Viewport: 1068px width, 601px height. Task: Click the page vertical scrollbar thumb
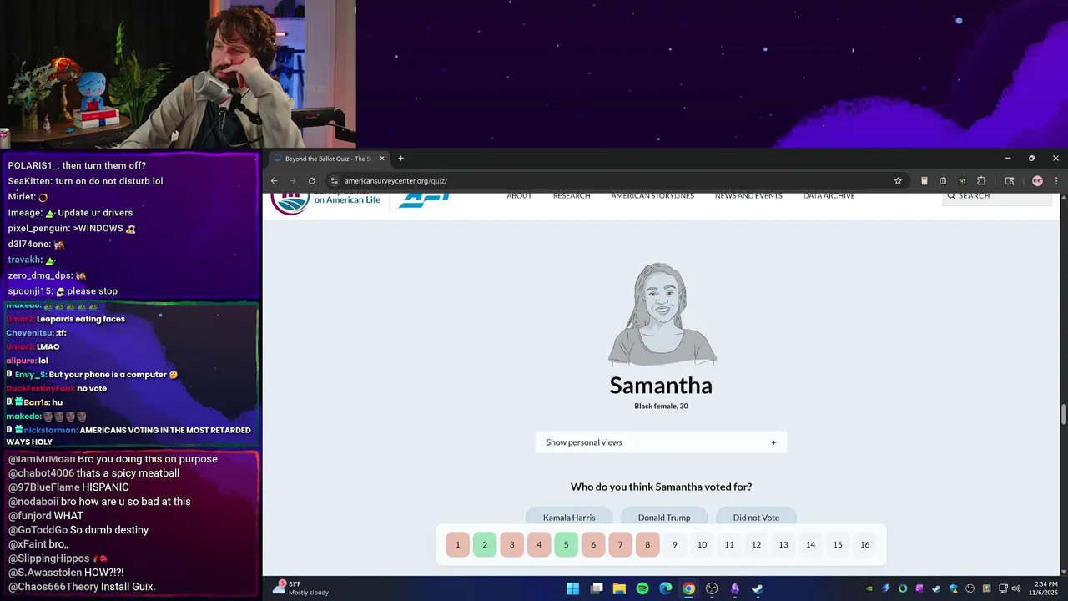coord(1063,414)
